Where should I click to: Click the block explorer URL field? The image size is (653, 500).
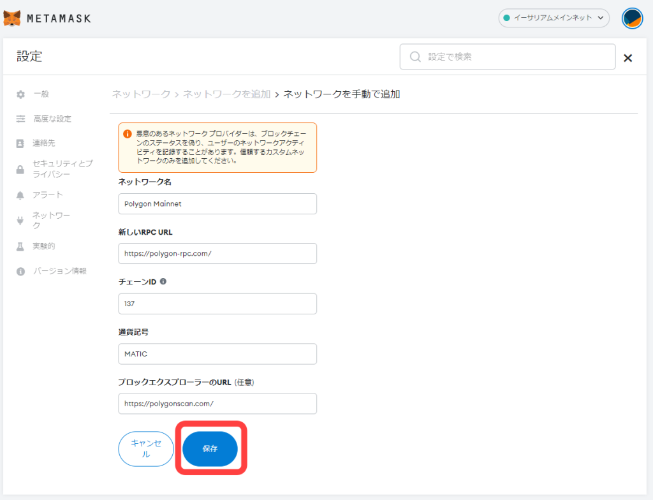(217, 404)
